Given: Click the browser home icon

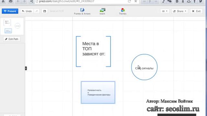Looking at the screenshot, I should 3,1.
